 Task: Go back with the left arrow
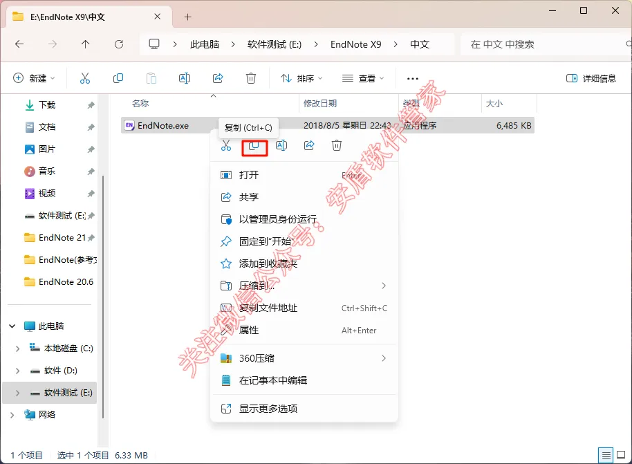click(x=19, y=44)
